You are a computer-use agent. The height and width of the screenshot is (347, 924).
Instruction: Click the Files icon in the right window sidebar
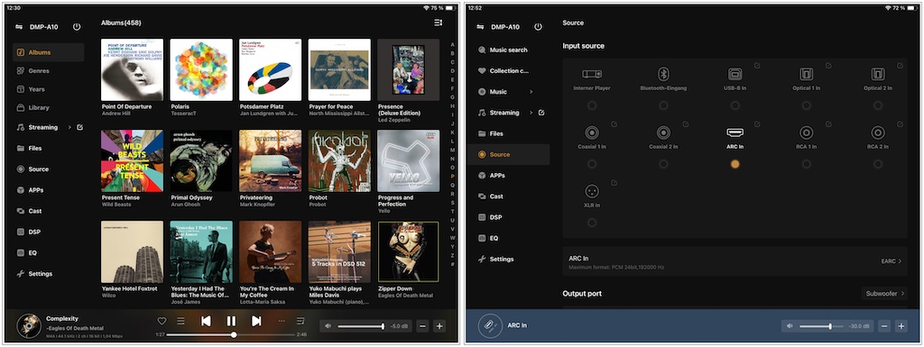click(482, 133)
